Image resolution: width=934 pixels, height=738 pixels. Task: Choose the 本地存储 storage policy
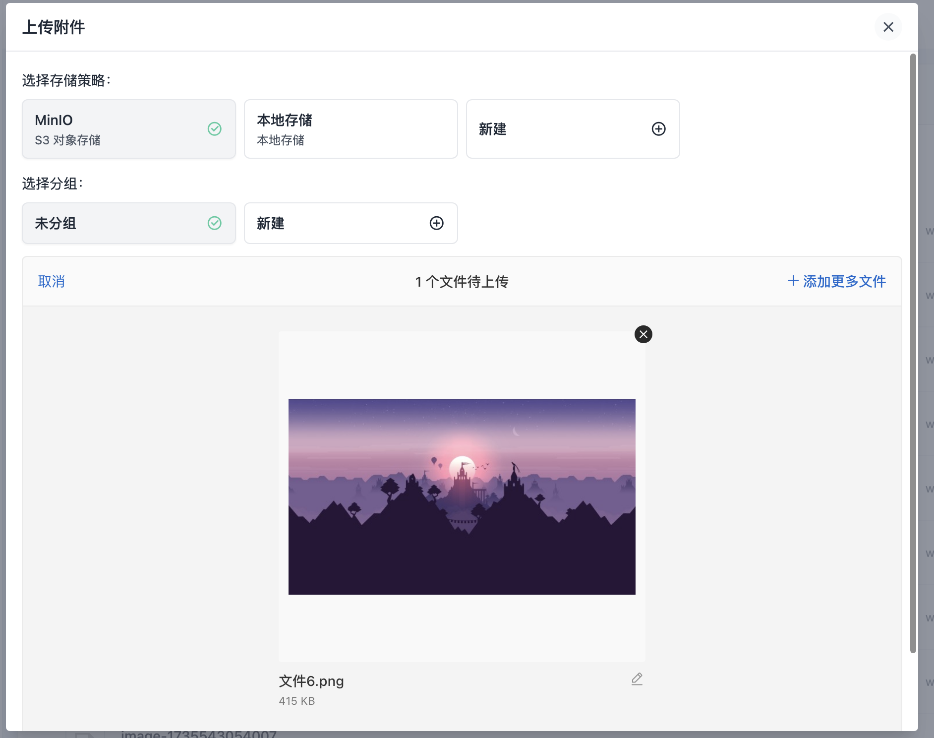pos(351,129)
